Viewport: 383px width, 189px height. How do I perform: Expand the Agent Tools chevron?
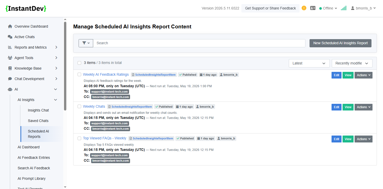point(56,58)
